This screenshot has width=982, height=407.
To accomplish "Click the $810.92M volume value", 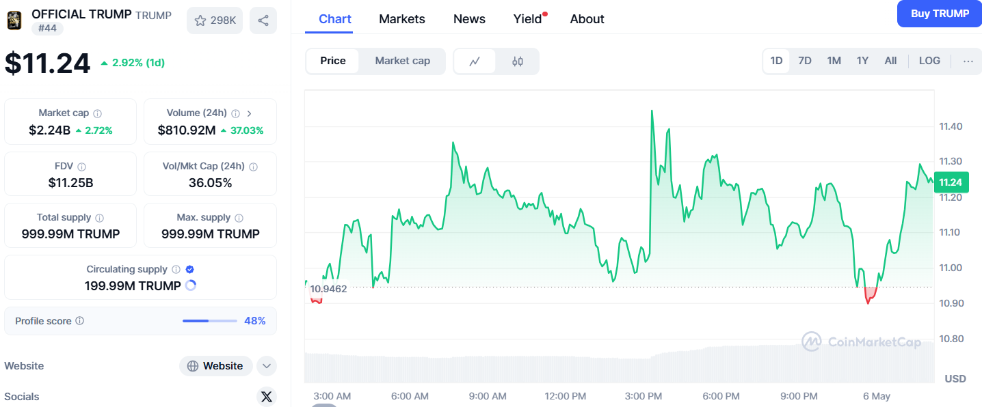I will tap(187, 130).
